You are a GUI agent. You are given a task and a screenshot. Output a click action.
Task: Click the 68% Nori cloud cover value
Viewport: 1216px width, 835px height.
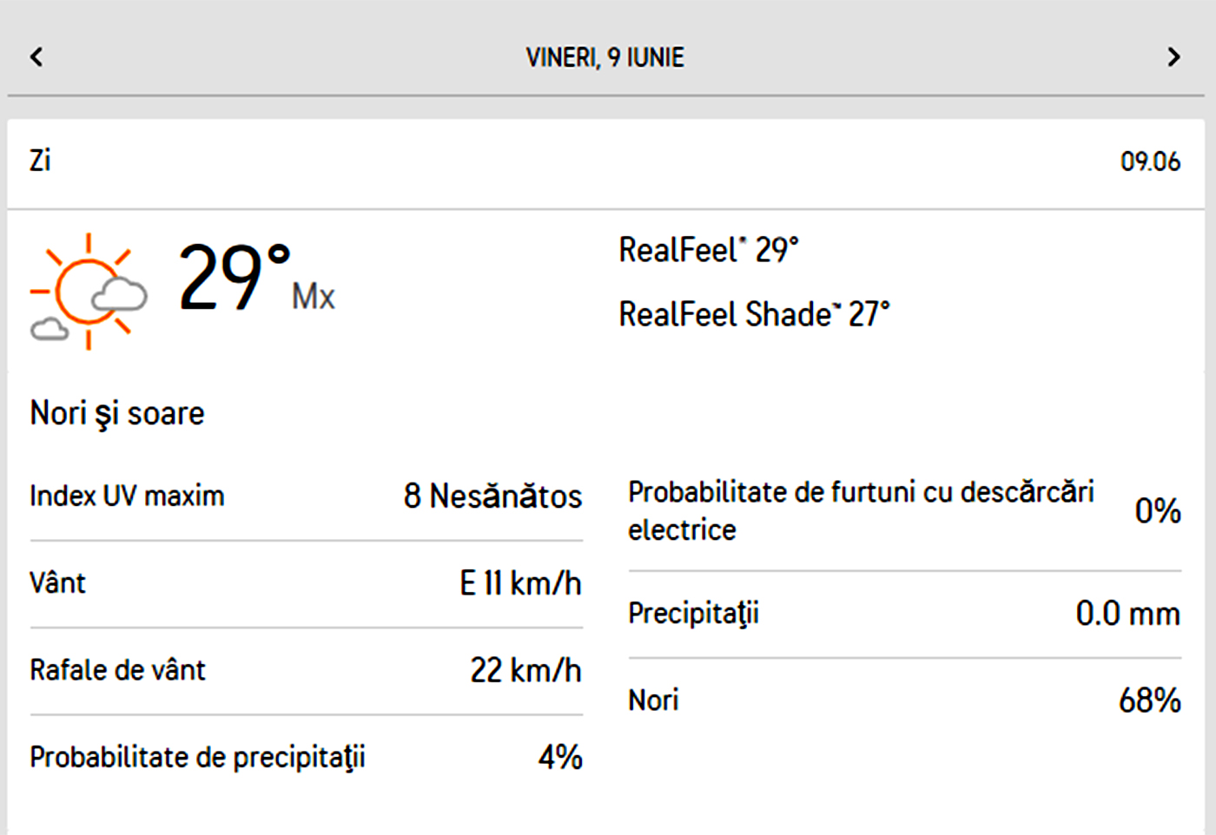click(1149, 700)
